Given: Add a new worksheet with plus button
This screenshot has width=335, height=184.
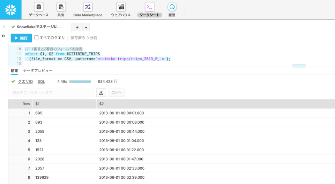Looking at the screenshot, I should [x=77, y=27].
